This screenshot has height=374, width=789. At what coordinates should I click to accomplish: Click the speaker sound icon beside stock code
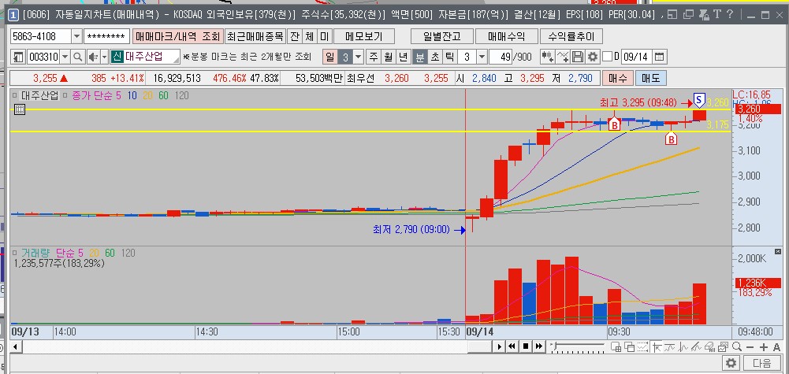coord(93,57)
